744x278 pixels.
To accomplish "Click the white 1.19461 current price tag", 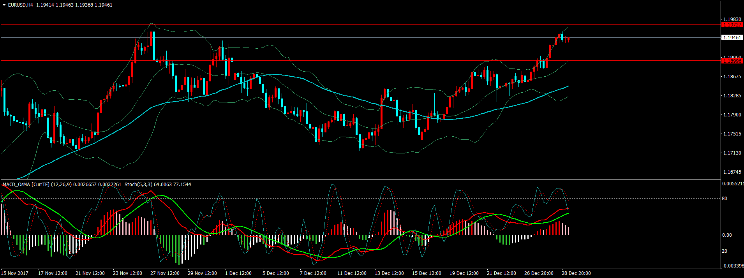I will (x=732, y=38).
